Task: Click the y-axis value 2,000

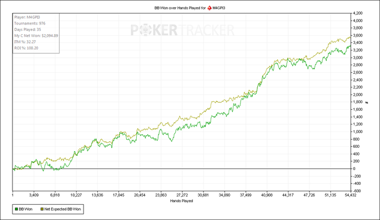Action: [x=358, y=95]
